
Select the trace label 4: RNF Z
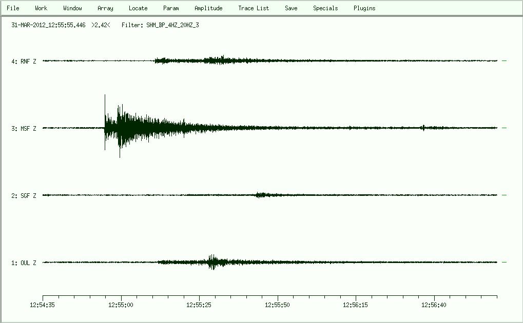(24, 62)
